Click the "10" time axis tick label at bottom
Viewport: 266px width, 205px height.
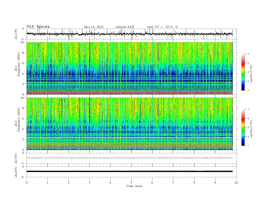coord(236,183)
